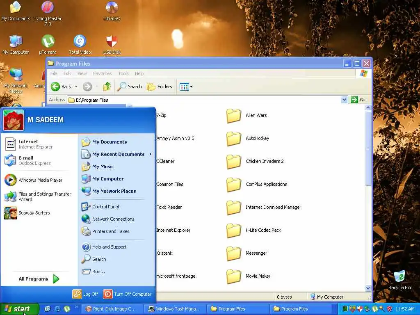Select Internet Download Manager folder

point(264,207)
